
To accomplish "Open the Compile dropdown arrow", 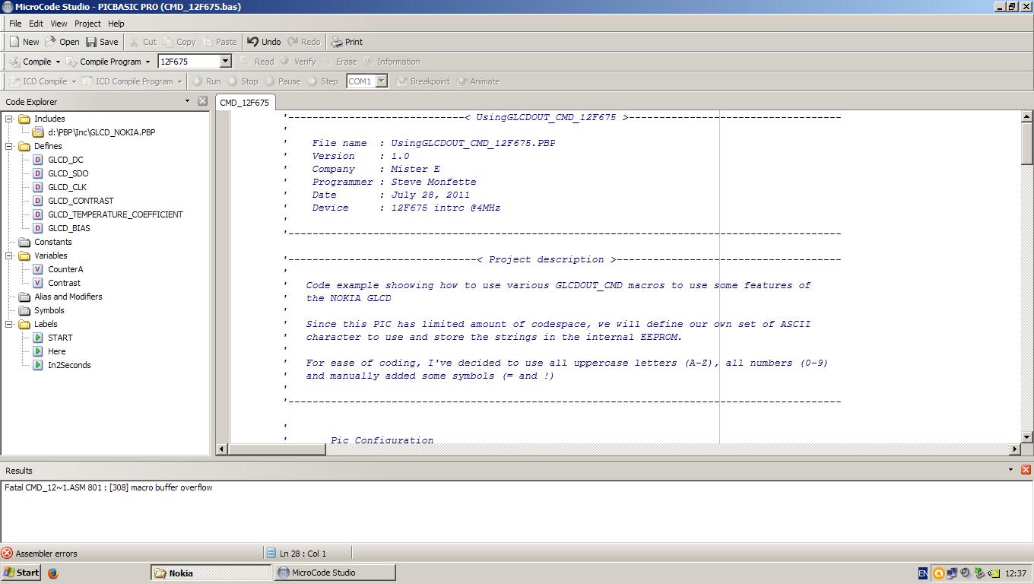I will pos(58,62).
